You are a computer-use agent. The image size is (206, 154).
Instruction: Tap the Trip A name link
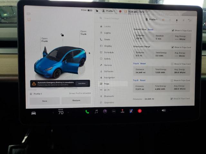(136, 64)
